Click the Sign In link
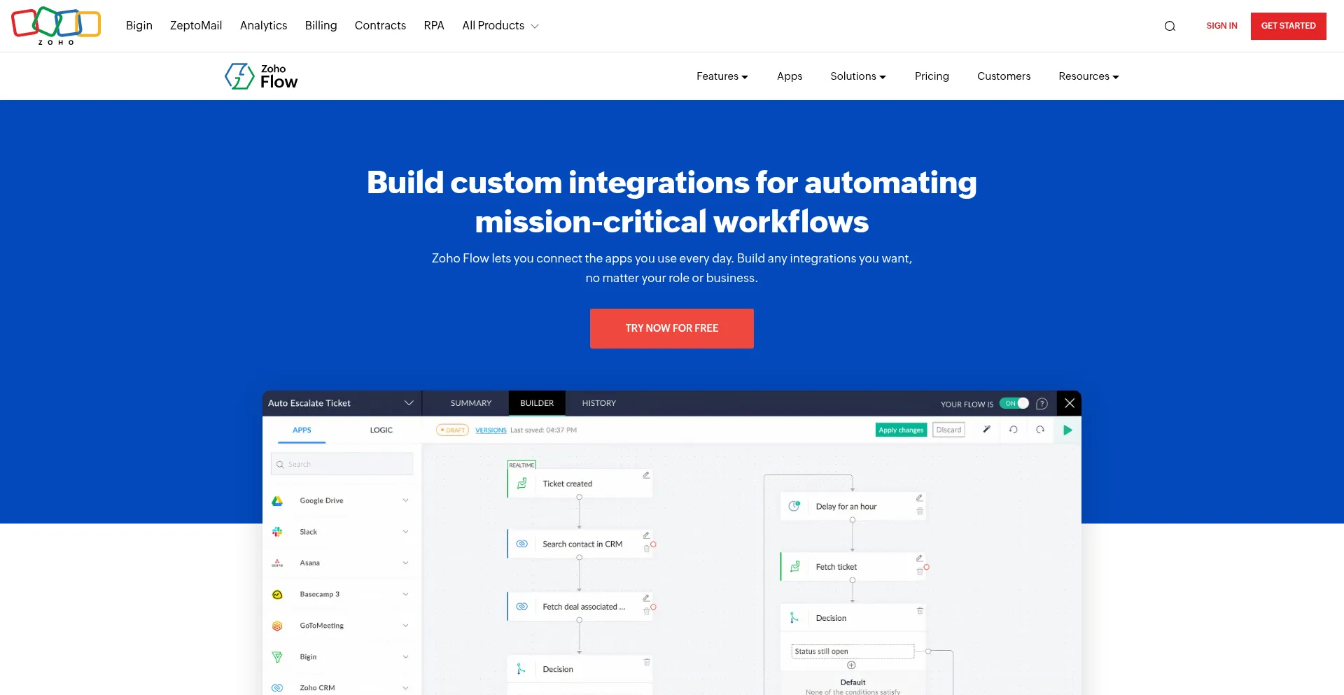 [x=1221, y=26]
